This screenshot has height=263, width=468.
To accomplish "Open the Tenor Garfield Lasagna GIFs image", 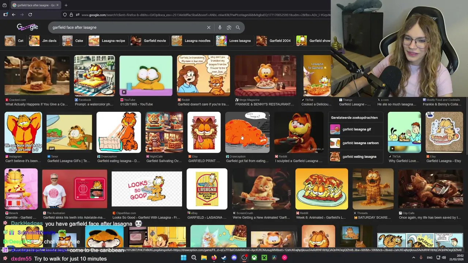I will click(x=69, y=132).
